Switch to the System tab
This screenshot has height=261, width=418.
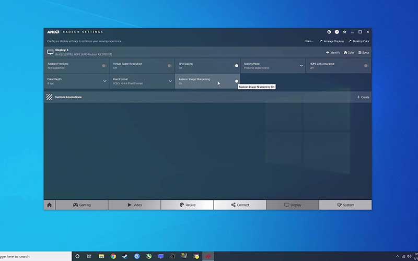(x=345, y=205)
